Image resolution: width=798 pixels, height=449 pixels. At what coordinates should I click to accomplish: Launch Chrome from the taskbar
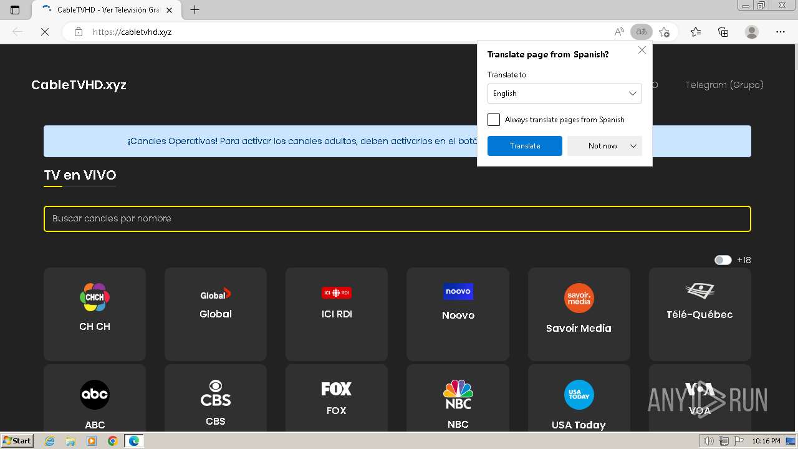[112, 441]
